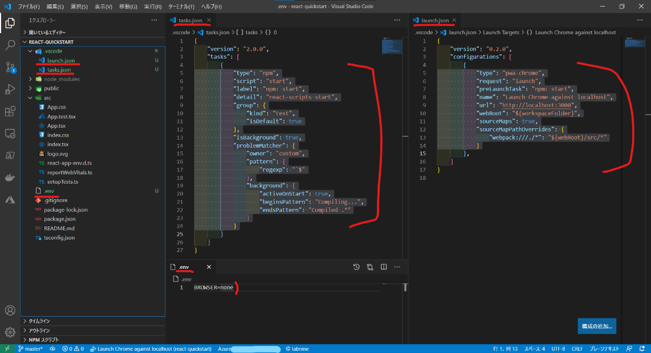Open the Extensions view
This screenshot has height=353, width=651.
(10, 111)
